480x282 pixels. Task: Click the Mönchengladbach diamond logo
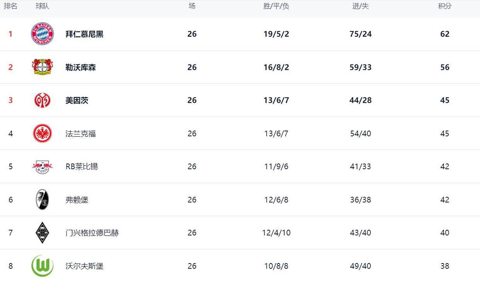(42, 233)
